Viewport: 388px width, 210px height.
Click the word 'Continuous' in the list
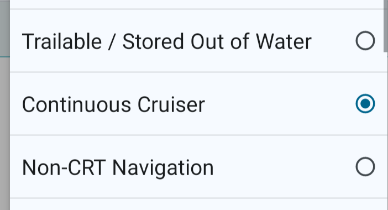click(76, 104)
